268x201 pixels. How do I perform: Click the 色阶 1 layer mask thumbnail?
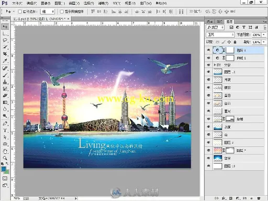coord(230,50)
